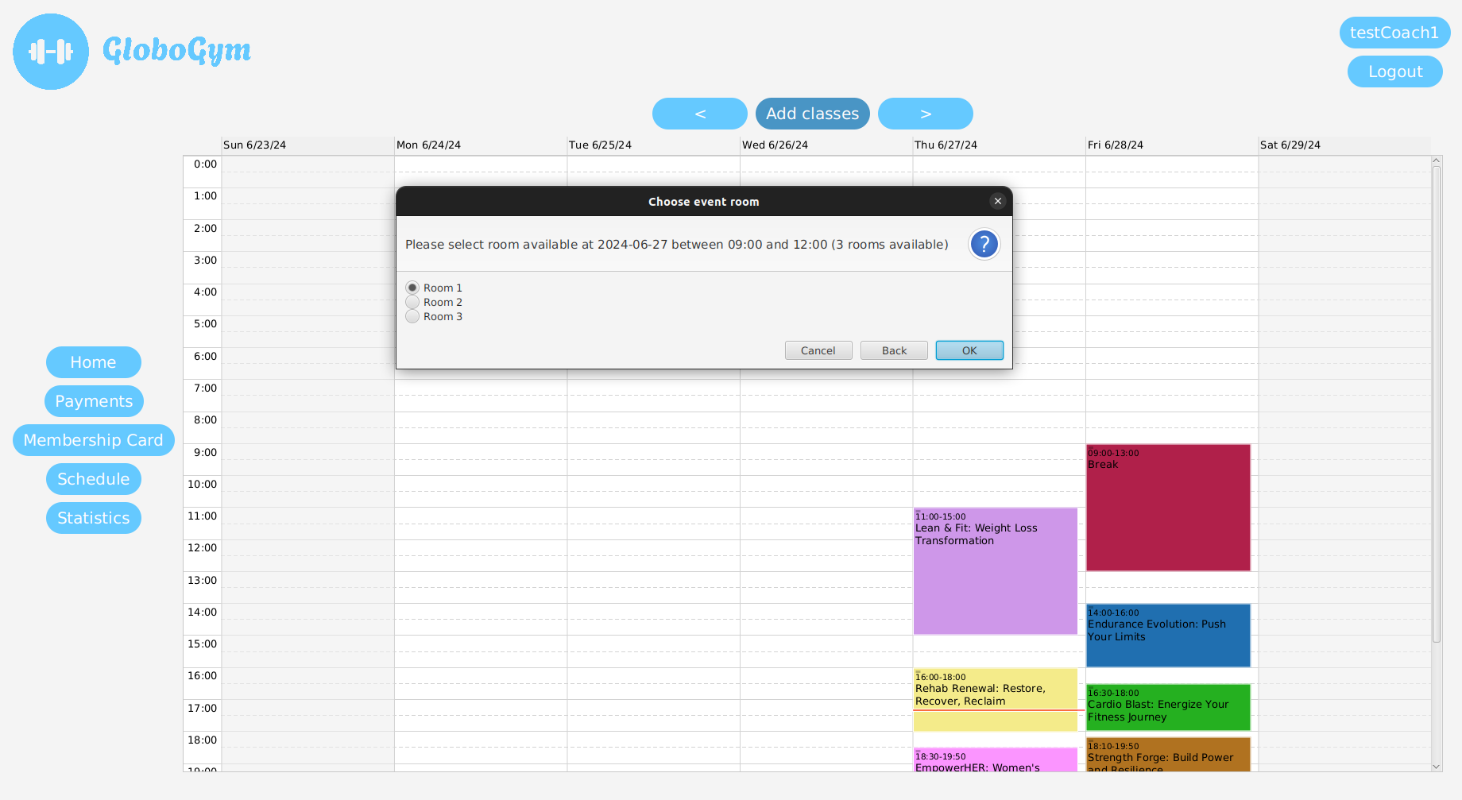1462x800 pixels.
Task: Go to previous week with < button
Action: click(x=699, y=114)
